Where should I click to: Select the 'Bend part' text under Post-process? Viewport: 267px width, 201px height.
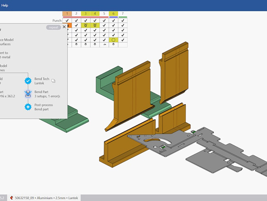point(41,109)
